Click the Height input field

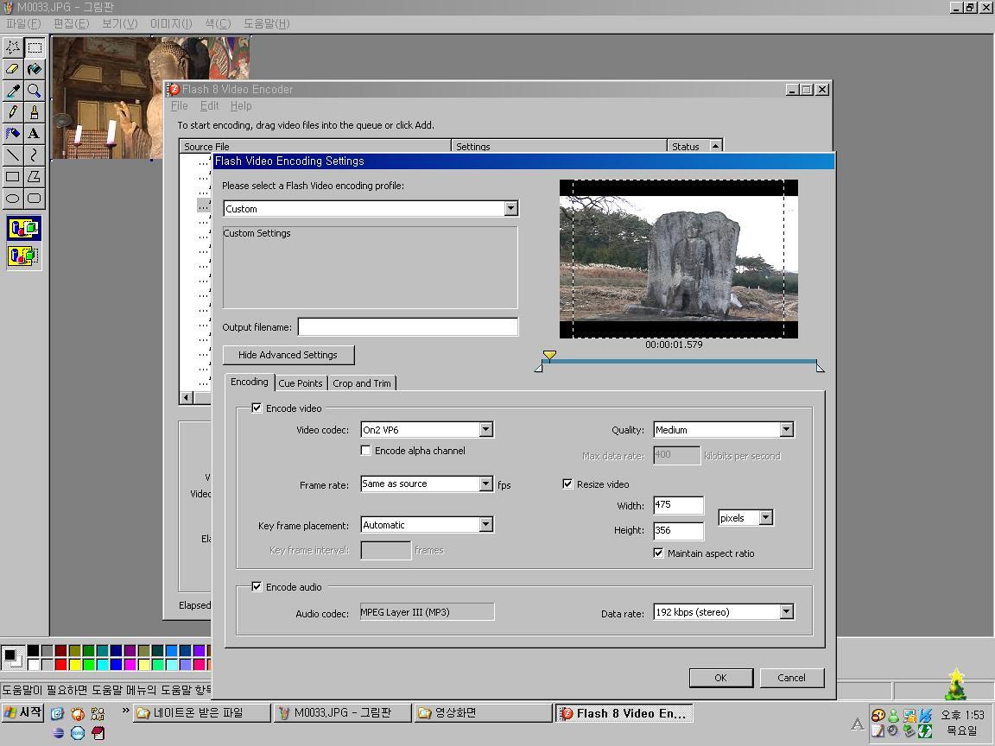(678, 530)
